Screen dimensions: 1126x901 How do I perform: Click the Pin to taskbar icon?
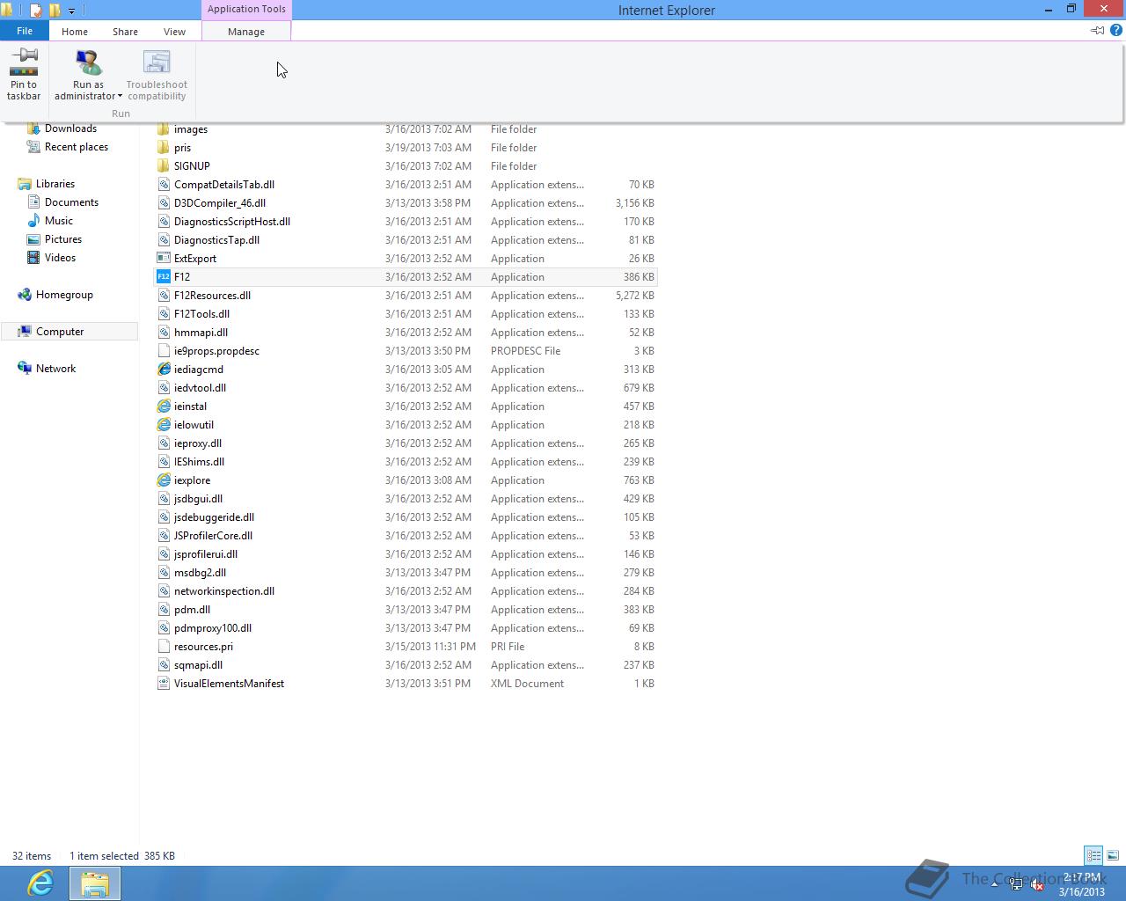point(24,62)
